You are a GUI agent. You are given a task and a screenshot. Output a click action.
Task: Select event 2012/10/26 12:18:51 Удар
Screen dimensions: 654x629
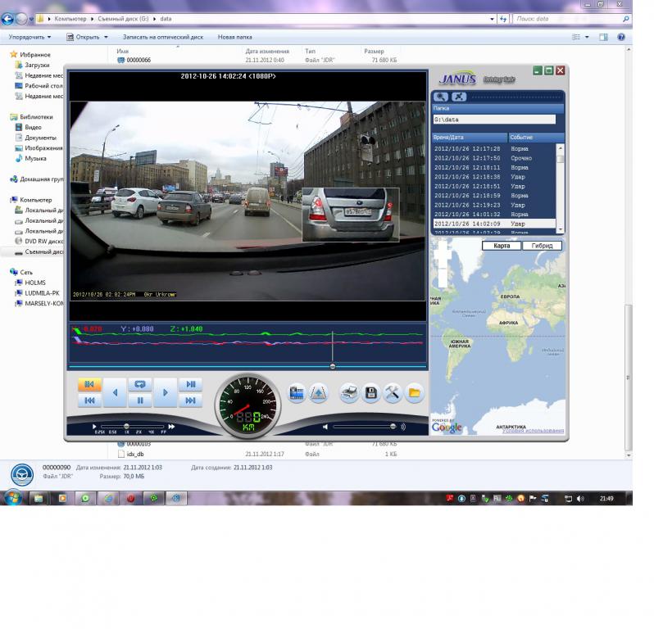(494, 186)
